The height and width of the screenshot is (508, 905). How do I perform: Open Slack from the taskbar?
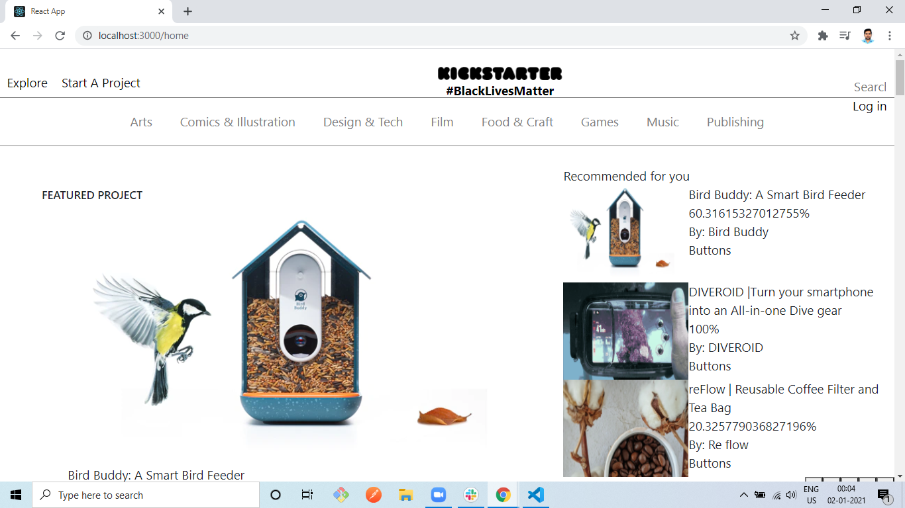471,495
